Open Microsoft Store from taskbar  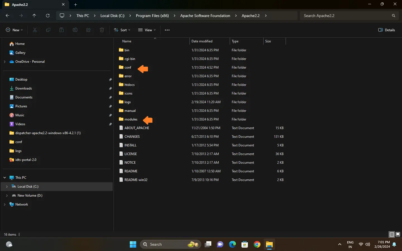click(245, 244)
